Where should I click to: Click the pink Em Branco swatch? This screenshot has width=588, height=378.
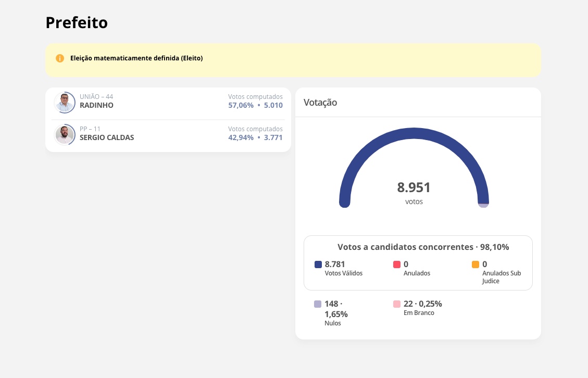click(397, 304)
